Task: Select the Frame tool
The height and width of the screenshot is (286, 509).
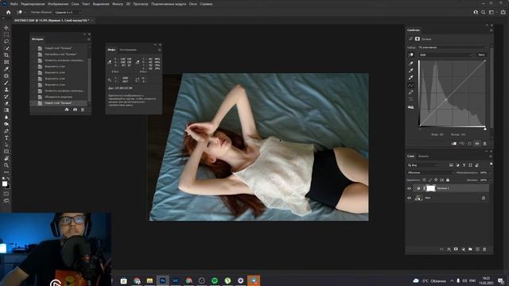Action: [x=6, y=62]
